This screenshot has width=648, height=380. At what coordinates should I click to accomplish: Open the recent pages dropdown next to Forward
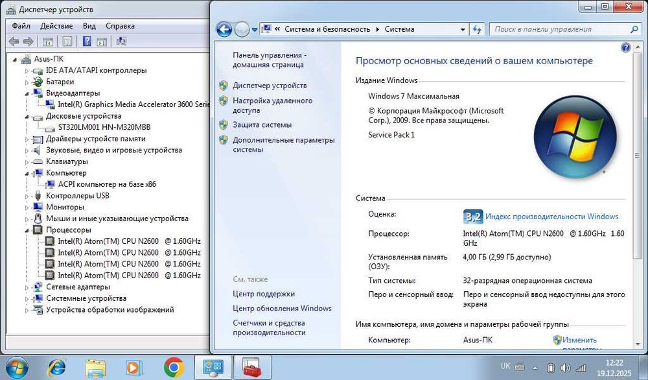tap(255, 30)
